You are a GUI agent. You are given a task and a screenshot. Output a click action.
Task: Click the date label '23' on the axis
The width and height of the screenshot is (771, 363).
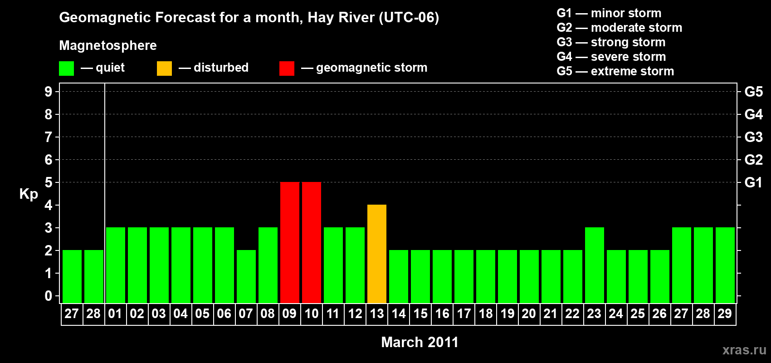click(x=594, y=314)
